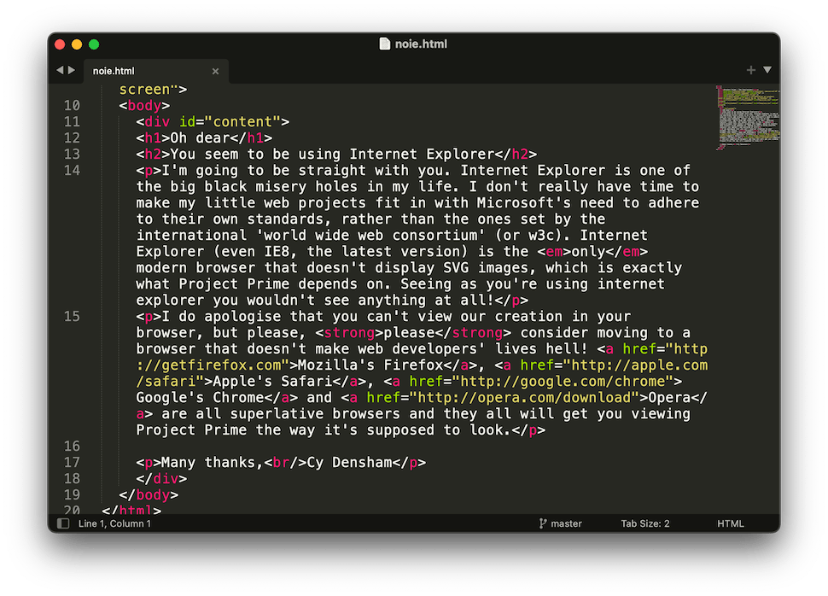Click line number 11 in gutter
Viewport: 828px width, 596px height.
pos(72,122)
